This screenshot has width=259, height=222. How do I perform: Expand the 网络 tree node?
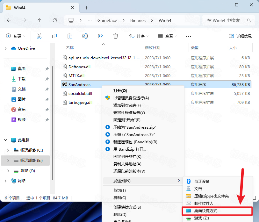[6, 181]
